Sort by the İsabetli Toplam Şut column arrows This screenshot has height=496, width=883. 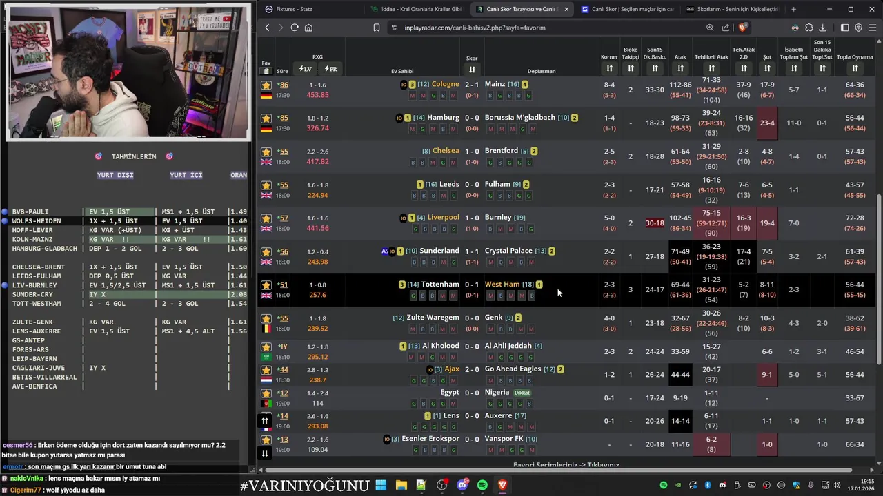[x=794, y=68]
